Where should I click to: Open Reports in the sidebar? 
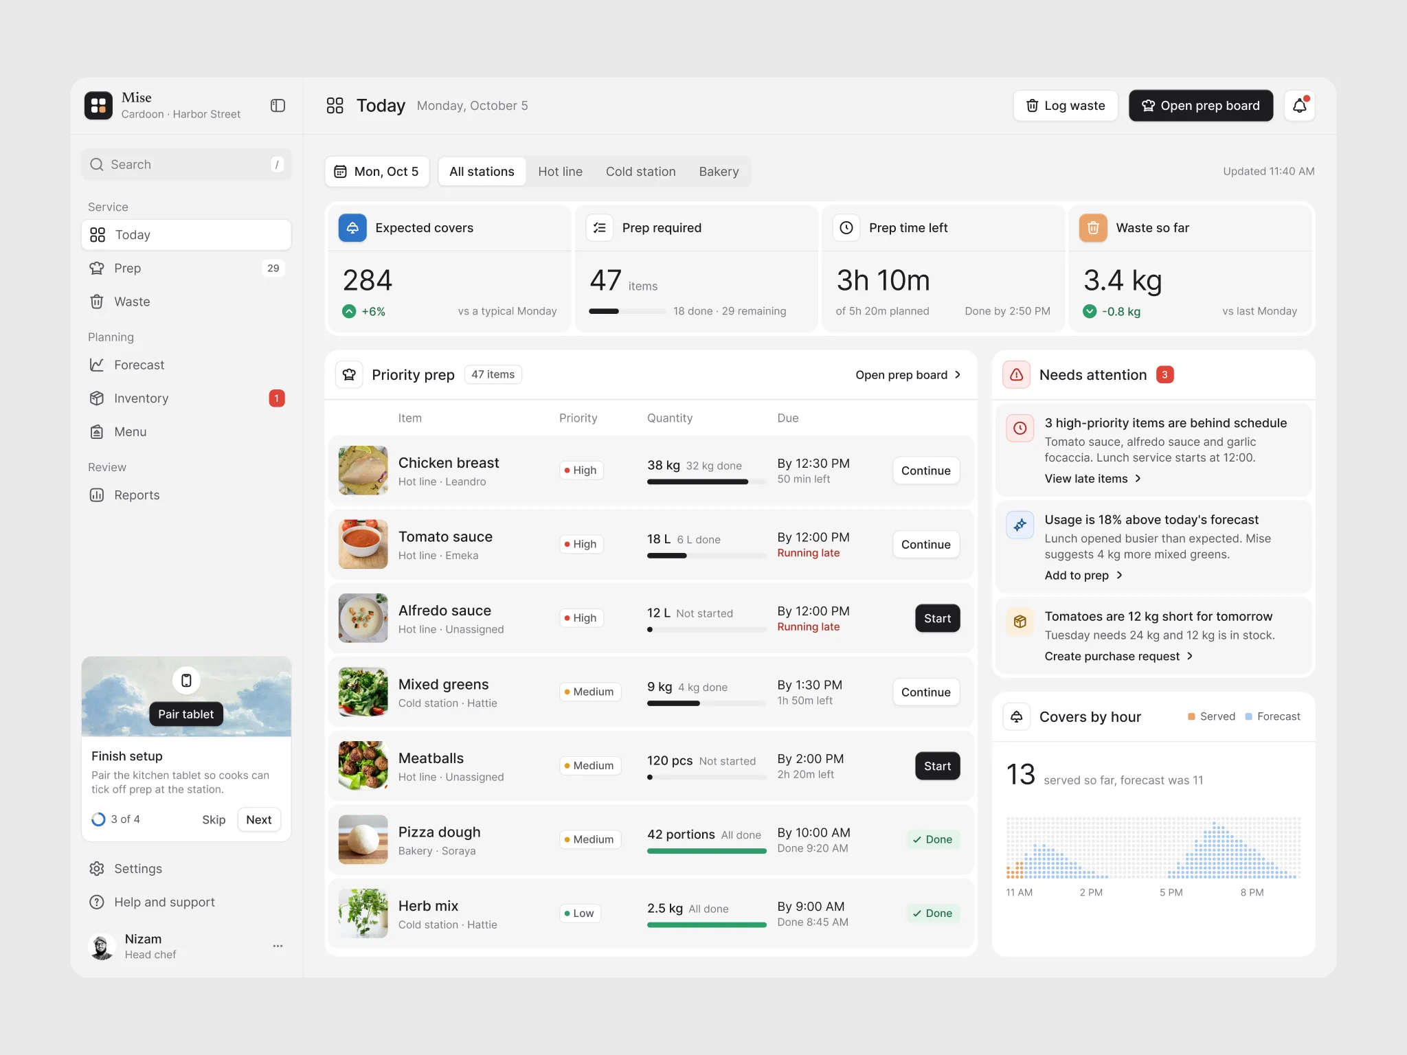(x=186, y=495)
